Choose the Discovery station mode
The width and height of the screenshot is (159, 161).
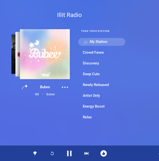[91, 63]
